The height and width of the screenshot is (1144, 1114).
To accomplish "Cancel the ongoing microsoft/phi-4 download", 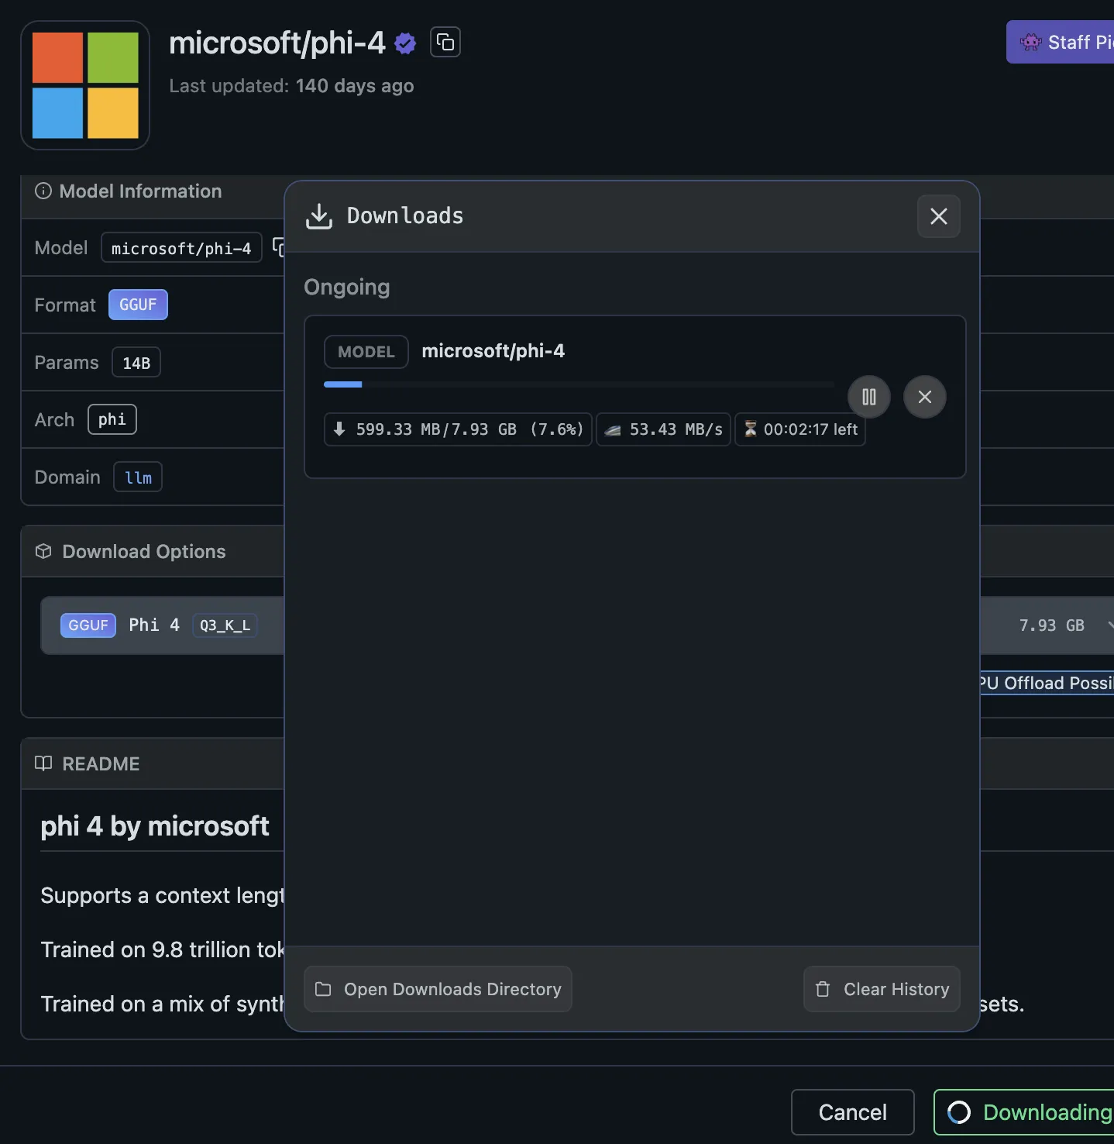I will 925,397.
